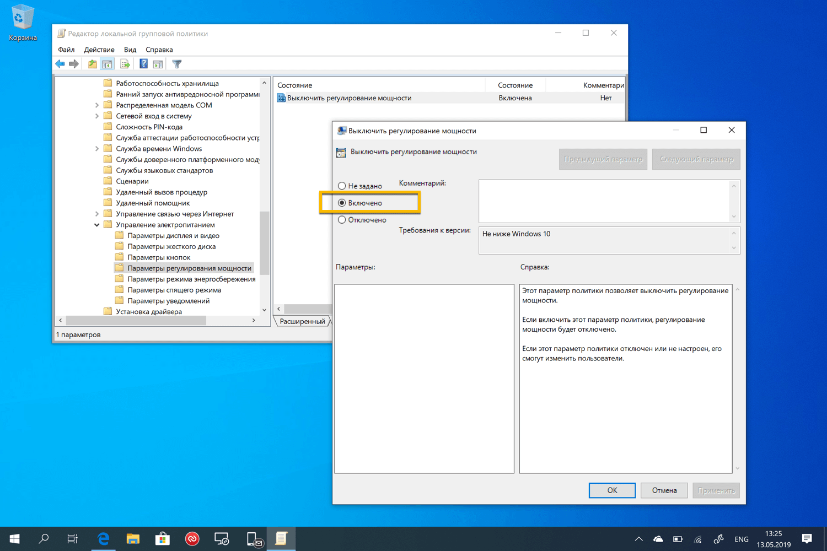Screen dimensions: 827x551
Task: Toggle the Show/Hide Action Pane icon
Action: [x=158, y=64]
